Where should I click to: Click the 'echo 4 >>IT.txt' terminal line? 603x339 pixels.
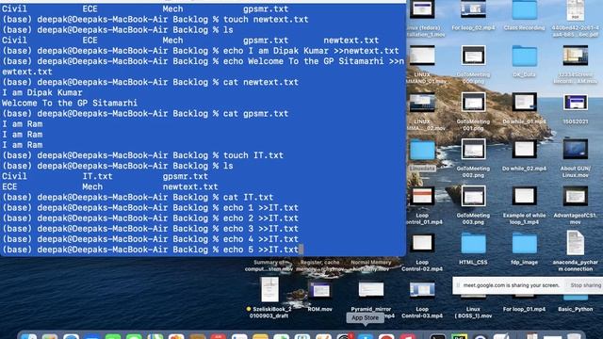coord(150,239)
